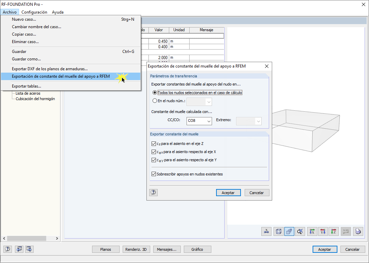Show view in X direction
Viewport: 369px width, 263px height.
click(x=312, y=231)
